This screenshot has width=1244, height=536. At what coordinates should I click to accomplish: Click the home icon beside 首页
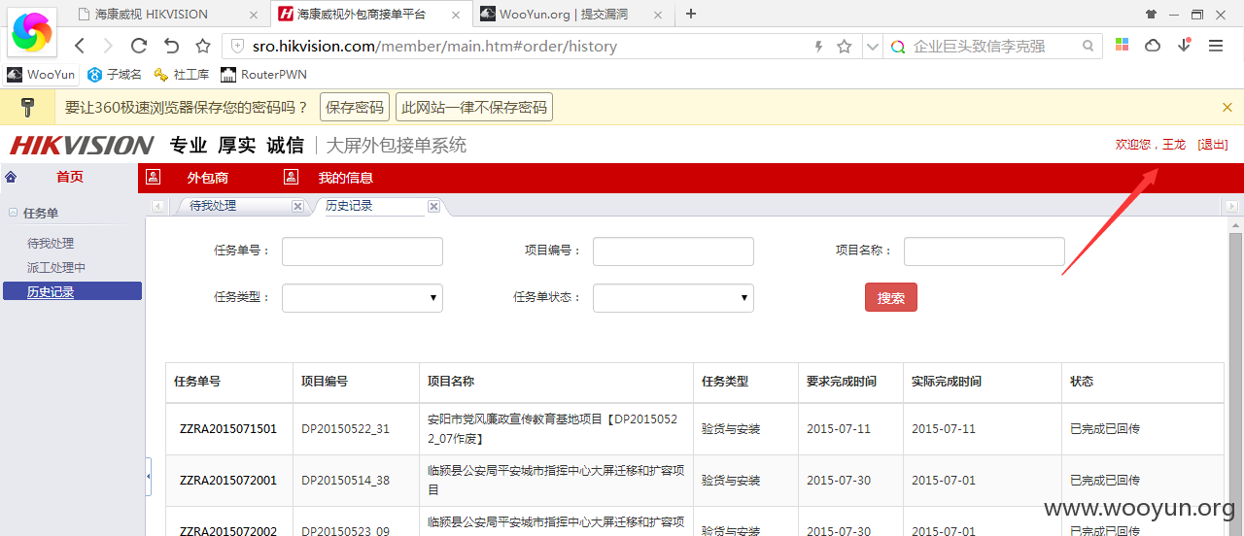coord(11,177)
